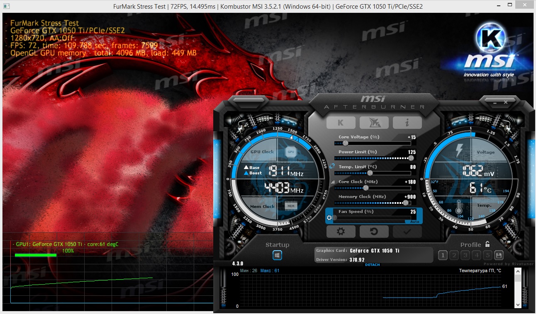Click the green 100% GPU load bar
The width and height of the screenshot is (536, 314).
point(36,255)
